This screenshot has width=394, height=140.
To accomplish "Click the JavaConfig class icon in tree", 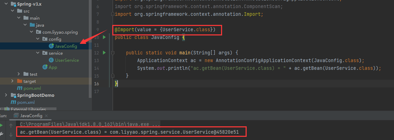I will (x=51, y=46).
